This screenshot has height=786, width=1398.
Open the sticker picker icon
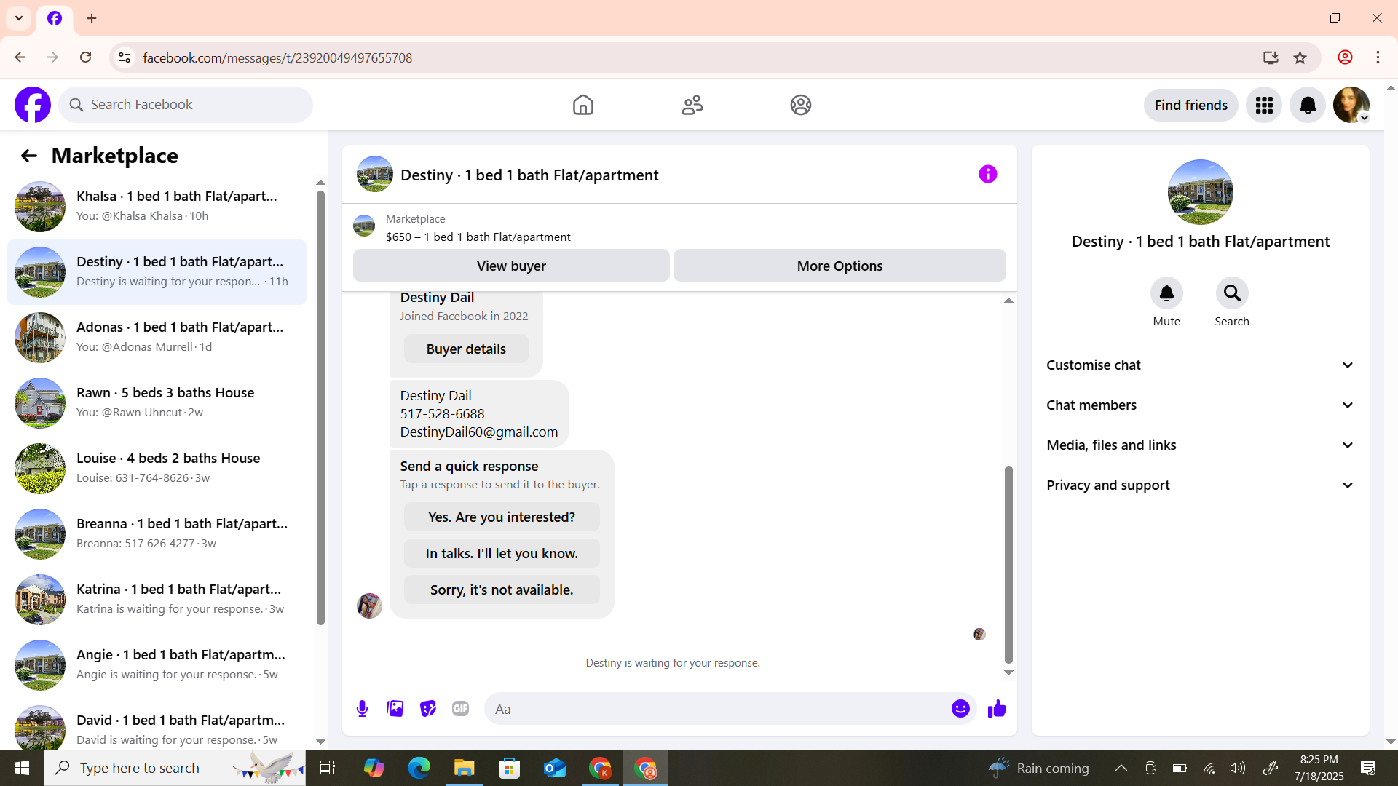[427, 709]
